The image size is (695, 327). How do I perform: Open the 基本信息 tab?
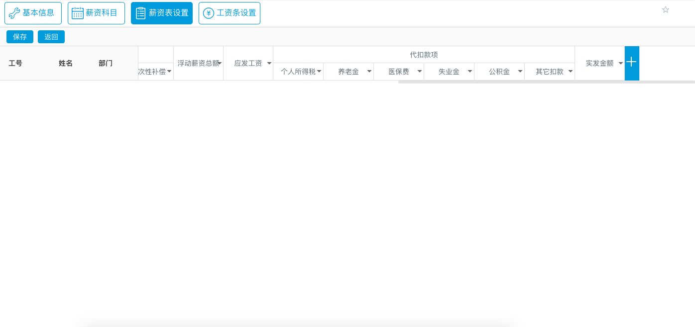click(33, 13)
